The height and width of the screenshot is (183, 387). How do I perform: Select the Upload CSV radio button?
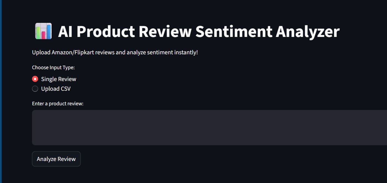coord(35,89)
